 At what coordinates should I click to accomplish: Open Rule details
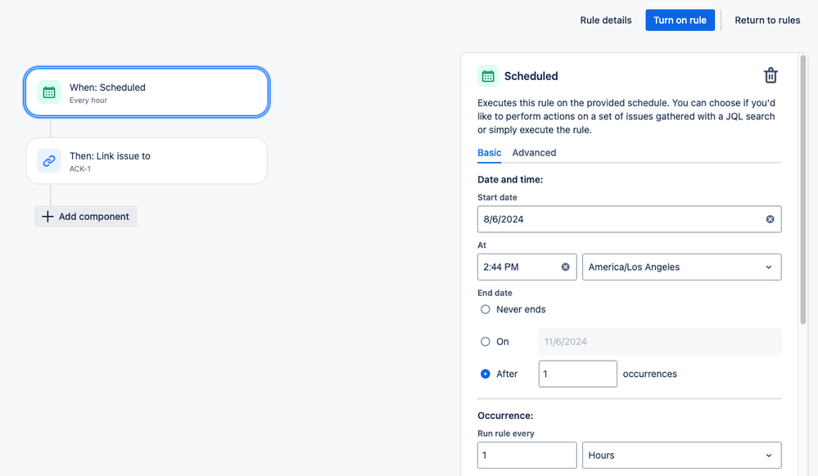[x=606, y=20]
